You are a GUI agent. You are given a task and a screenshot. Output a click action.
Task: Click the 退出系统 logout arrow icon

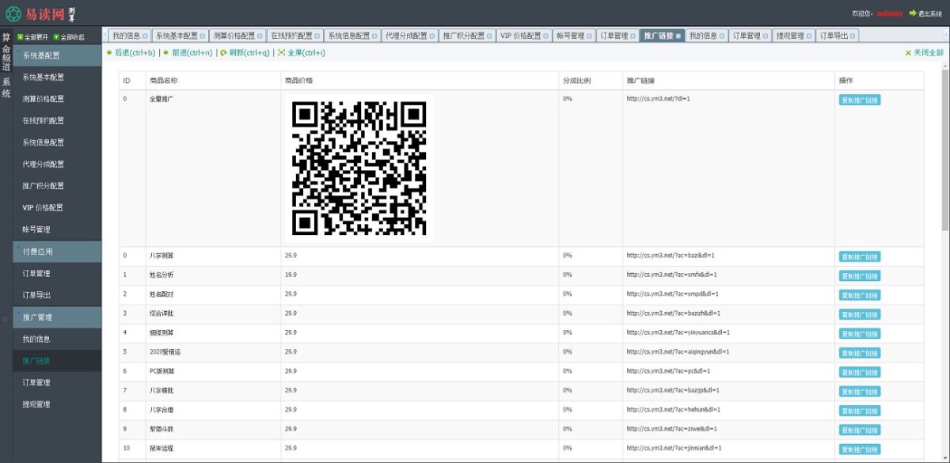click(913, 13)
